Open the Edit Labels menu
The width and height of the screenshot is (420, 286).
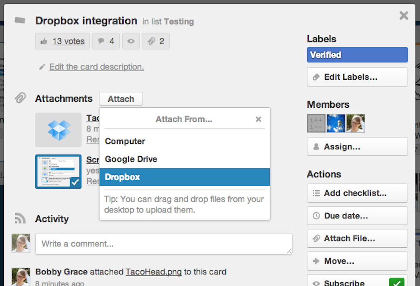point(357,77)
